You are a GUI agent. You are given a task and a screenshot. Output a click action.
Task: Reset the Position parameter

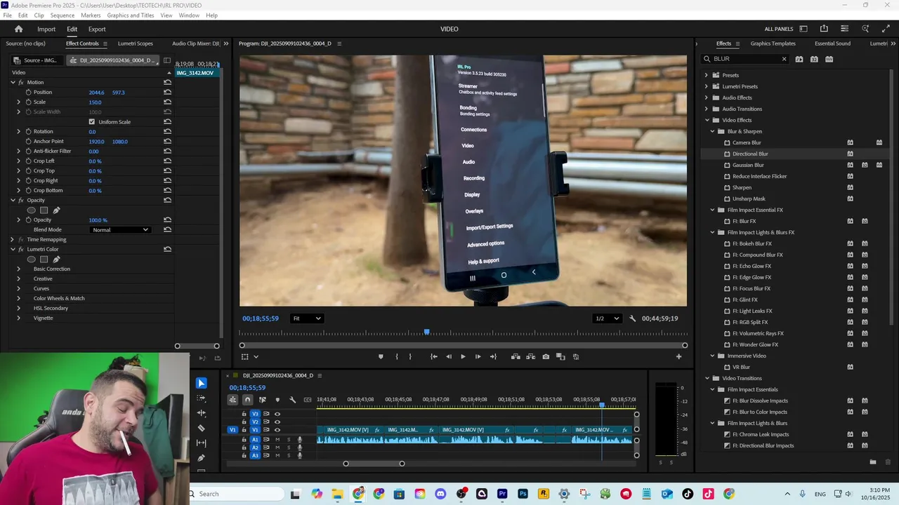click(x=167, y=93)
